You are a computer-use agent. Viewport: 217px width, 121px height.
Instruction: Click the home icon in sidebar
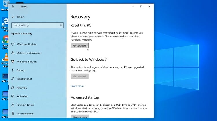point(13,17)
